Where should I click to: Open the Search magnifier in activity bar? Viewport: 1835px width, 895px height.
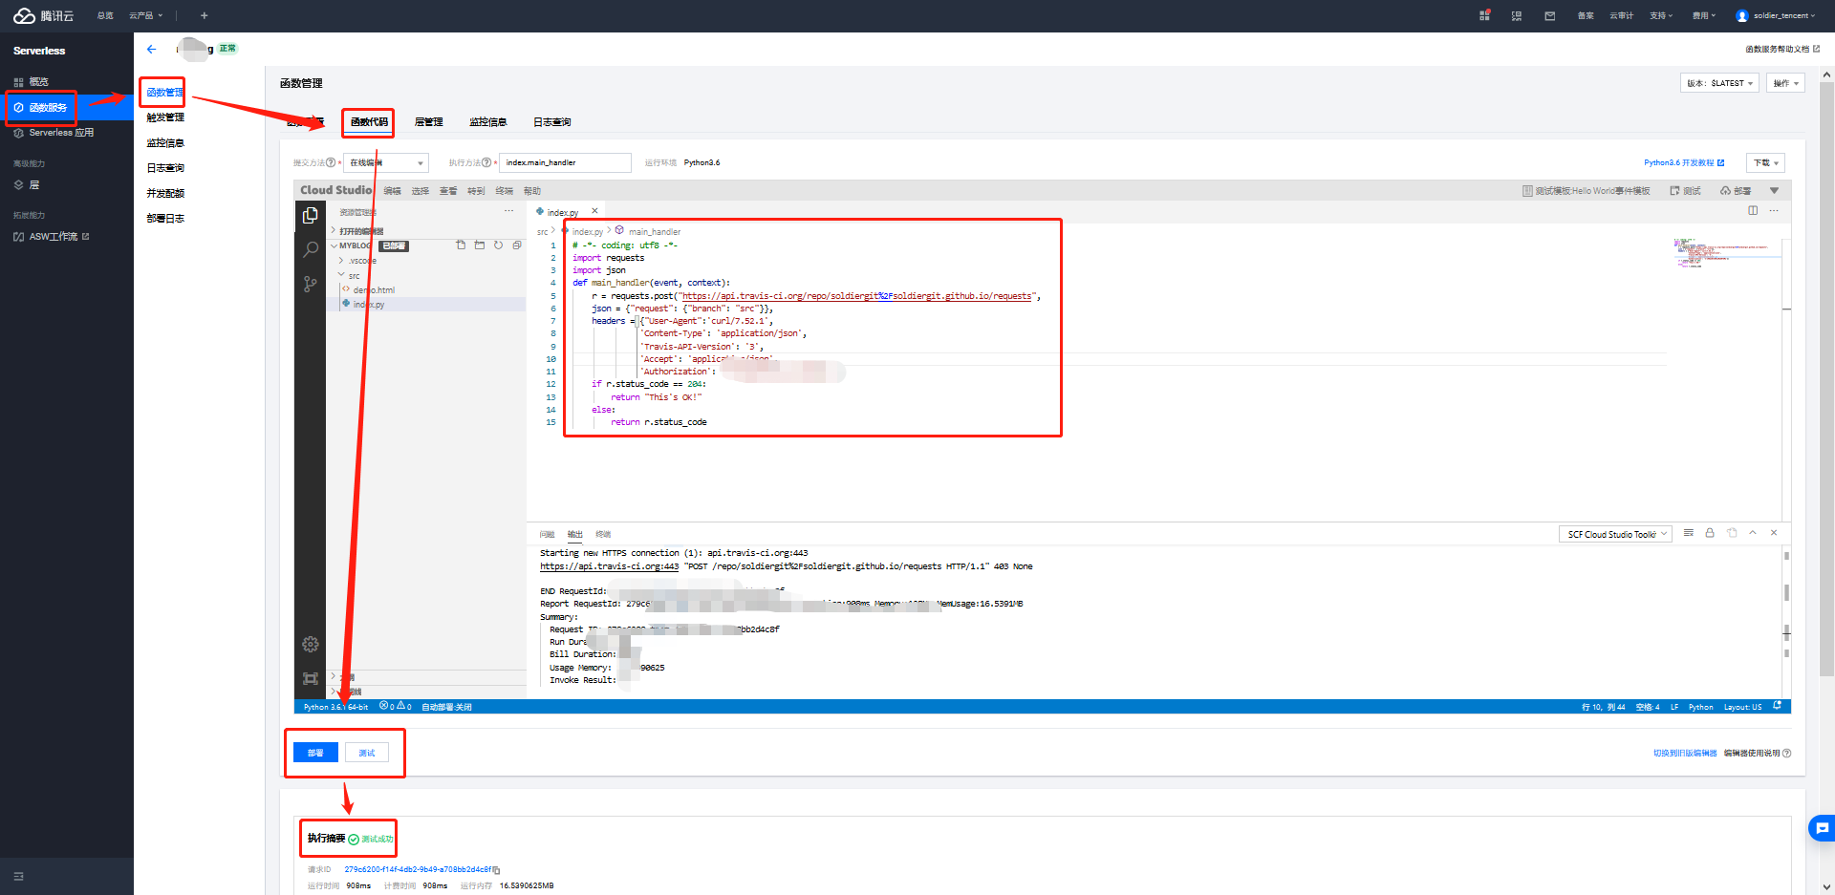click(x=310, y=249)
